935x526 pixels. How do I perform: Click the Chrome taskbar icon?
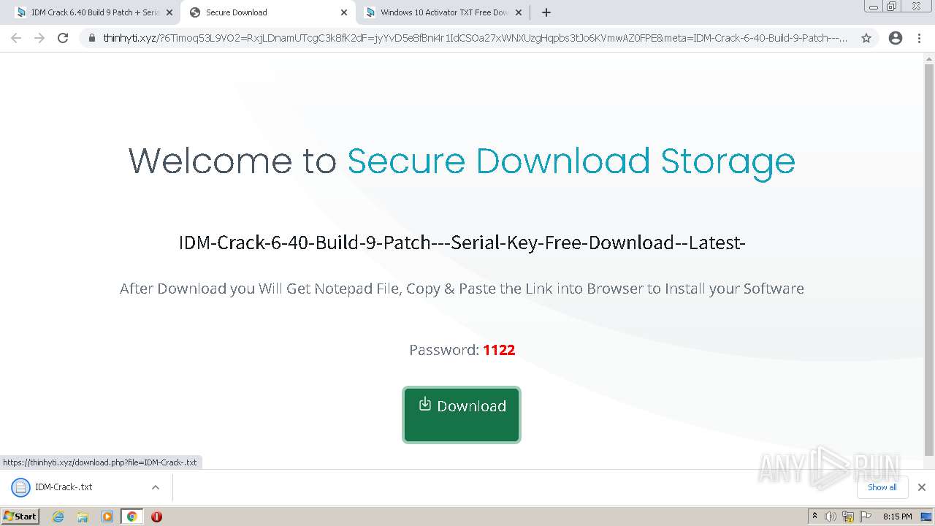[132, 517]
